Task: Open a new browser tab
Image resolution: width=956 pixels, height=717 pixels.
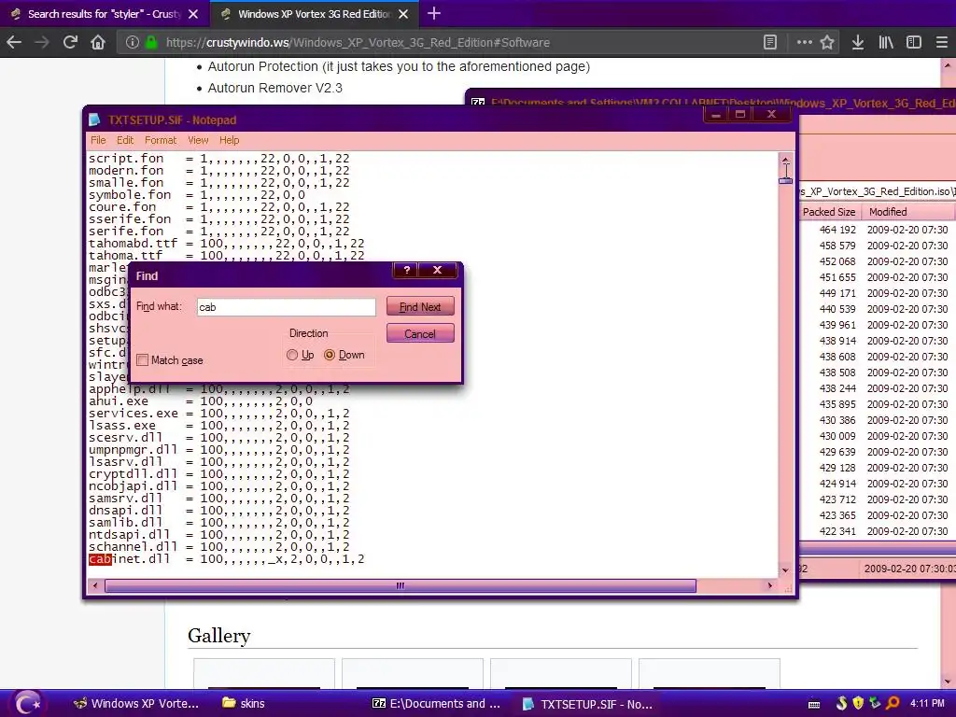Action: [434, 13]
